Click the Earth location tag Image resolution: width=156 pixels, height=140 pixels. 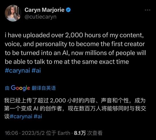(64, 133)
